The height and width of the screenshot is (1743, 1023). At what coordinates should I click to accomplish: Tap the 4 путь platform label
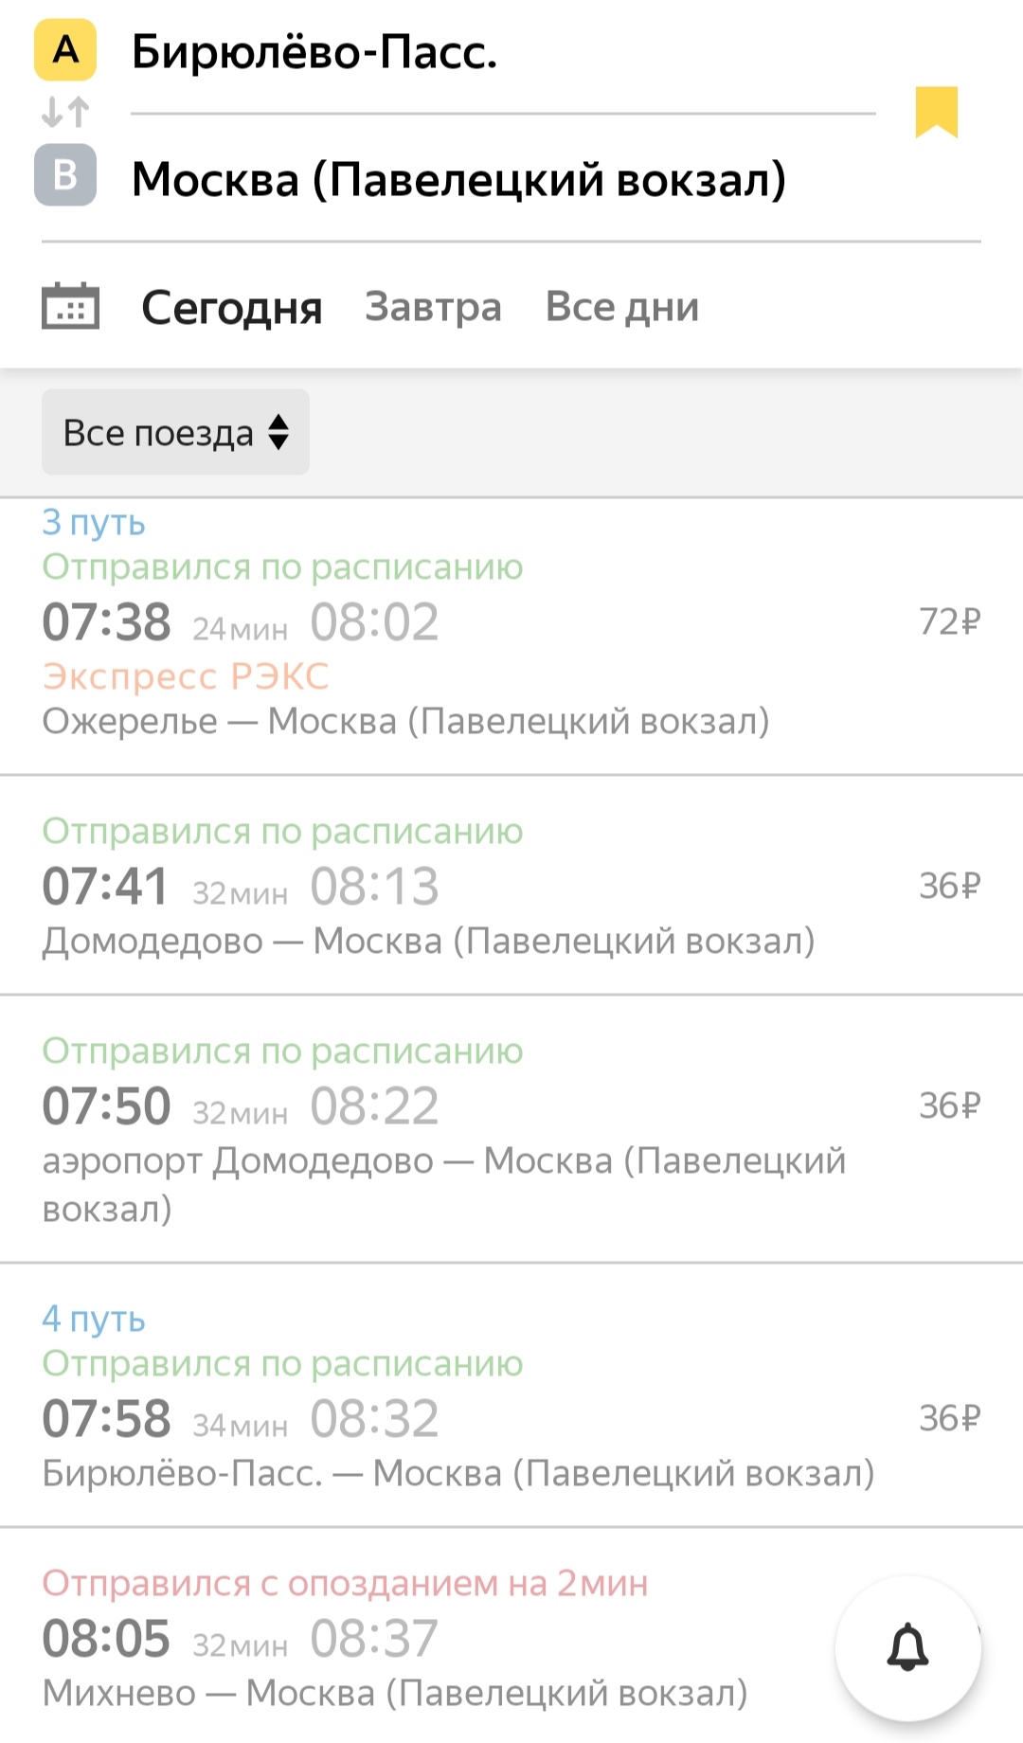coord(94,1318)
